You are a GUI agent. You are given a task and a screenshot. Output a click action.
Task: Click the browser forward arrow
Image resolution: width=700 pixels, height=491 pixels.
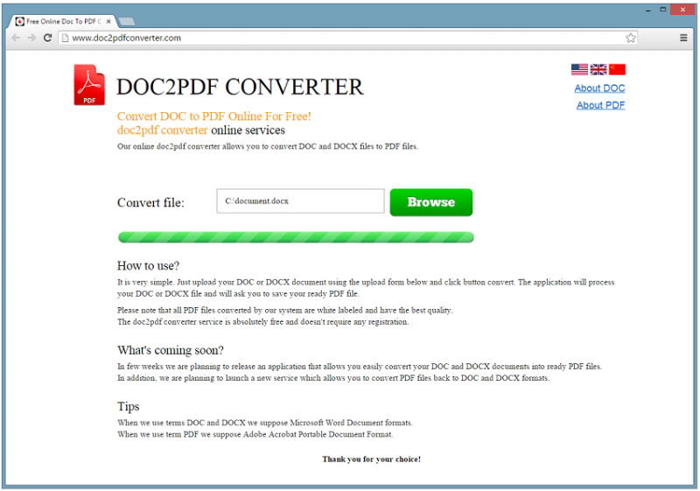[31, 38]
